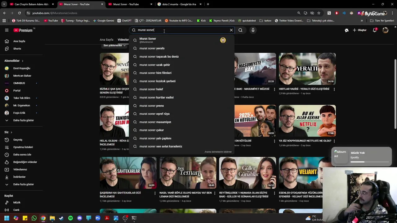Image resolution: width=397 pixels, height=223 pixels.
Task: Open Müzik under Keşfet
Action: pos(17,203)
